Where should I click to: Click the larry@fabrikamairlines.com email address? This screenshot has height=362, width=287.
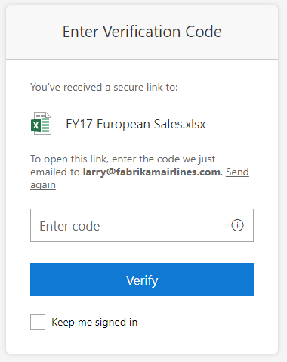(x=152, y=172)
